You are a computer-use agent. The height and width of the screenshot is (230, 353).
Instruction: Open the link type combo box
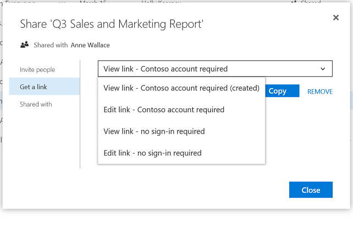click(x=214, y=69)
